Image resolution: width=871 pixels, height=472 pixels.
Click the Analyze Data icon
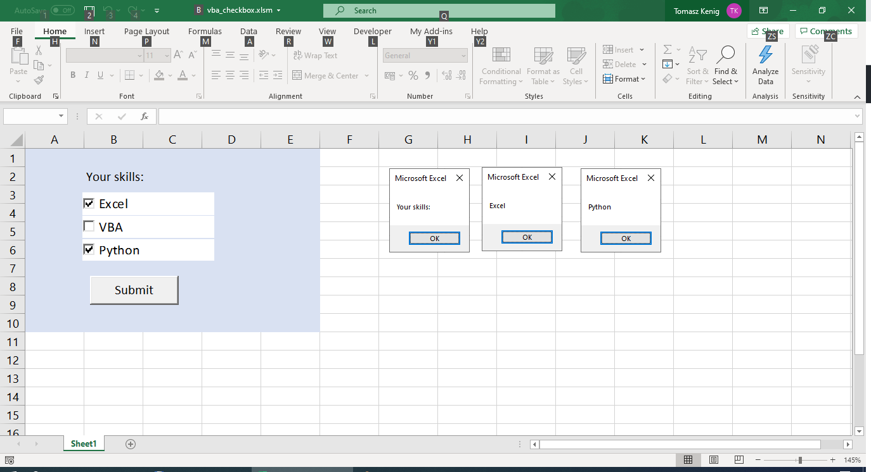pyautogui.click(x=765, y=63)
